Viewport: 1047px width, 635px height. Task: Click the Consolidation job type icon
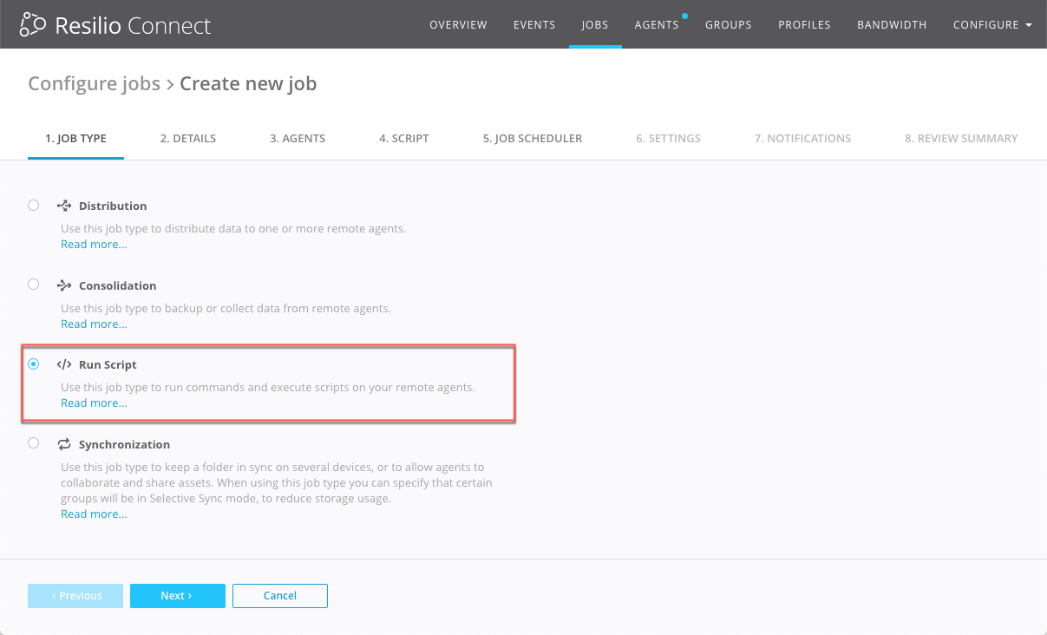tap(63, 285)
